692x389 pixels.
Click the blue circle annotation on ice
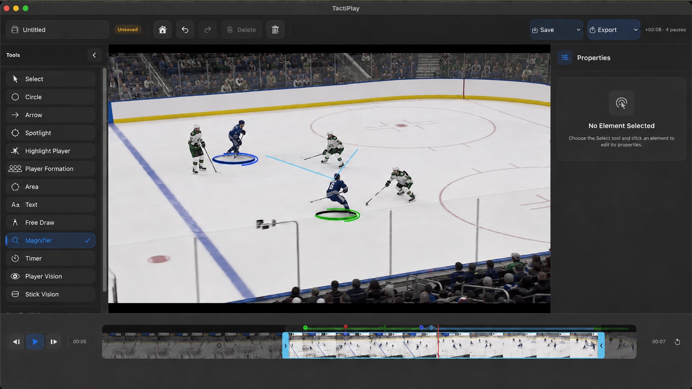pyautogui.click(x=235, y=159)
